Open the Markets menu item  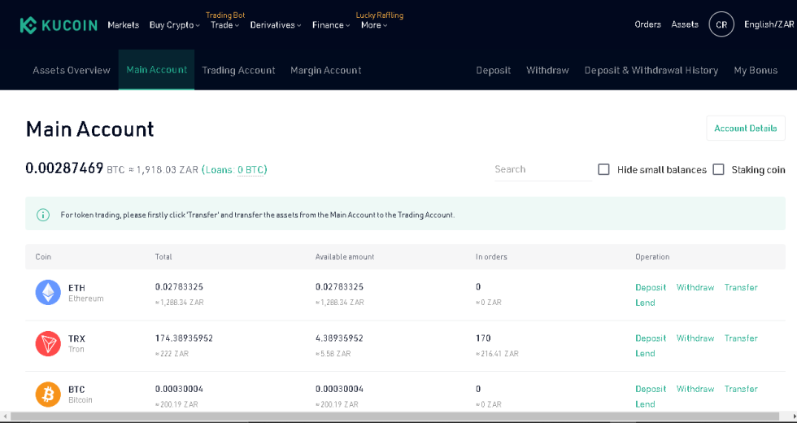tap(123, 25)
